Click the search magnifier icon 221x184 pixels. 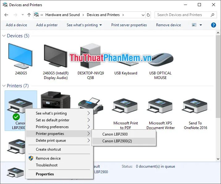(212, 15)
